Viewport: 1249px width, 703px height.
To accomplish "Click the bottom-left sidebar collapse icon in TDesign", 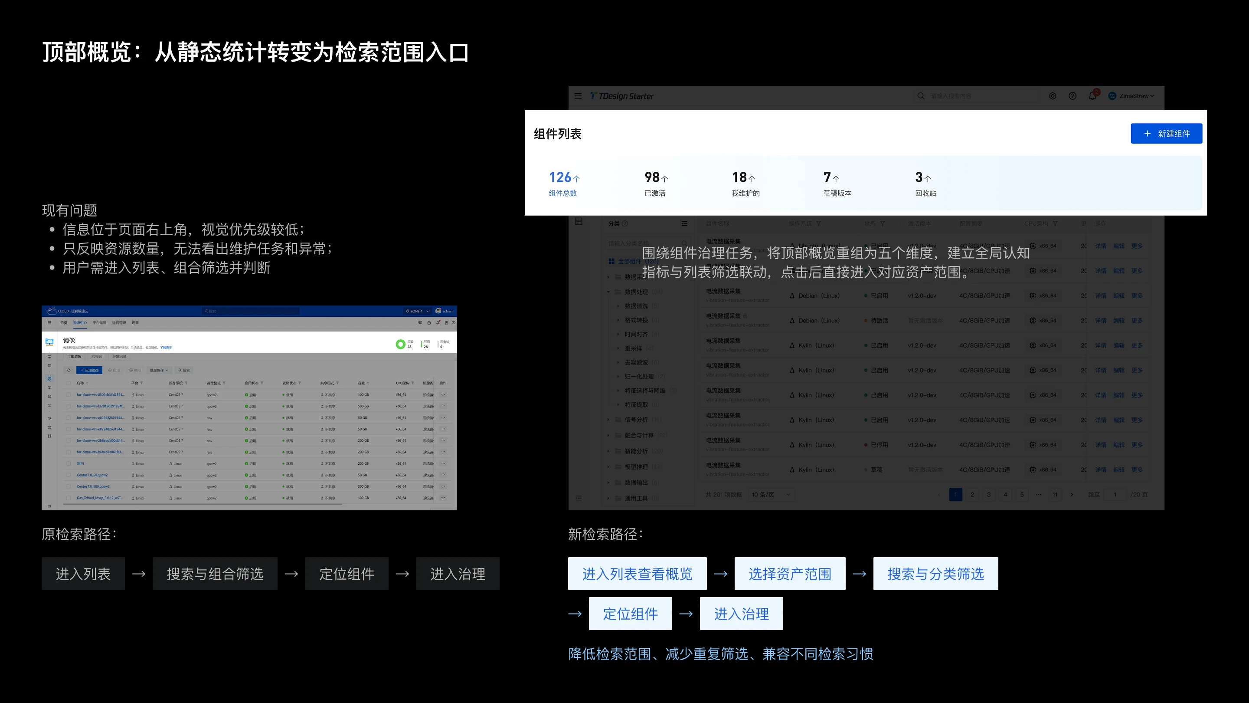I will point(579,498).
